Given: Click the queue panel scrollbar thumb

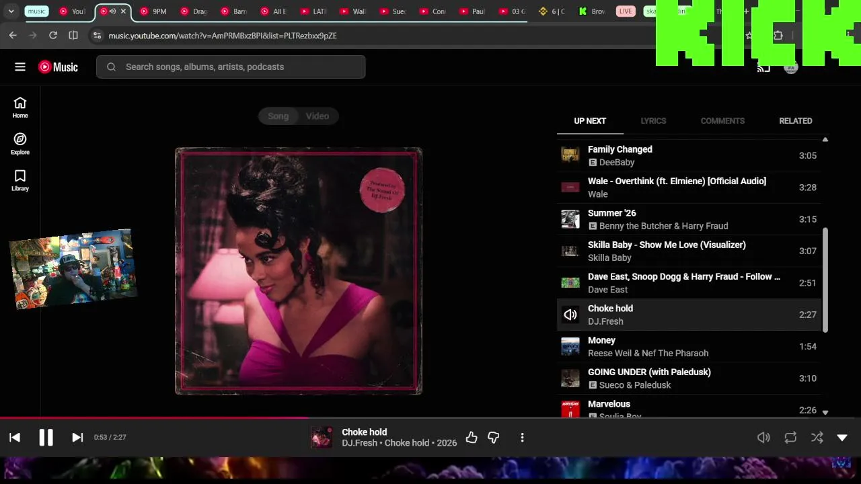Looking at the screenshot, I should coord(825,280).
